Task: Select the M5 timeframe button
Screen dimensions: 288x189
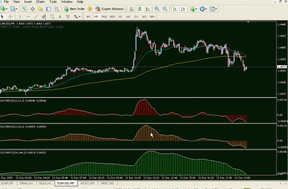Action: [x=96, y=17]
